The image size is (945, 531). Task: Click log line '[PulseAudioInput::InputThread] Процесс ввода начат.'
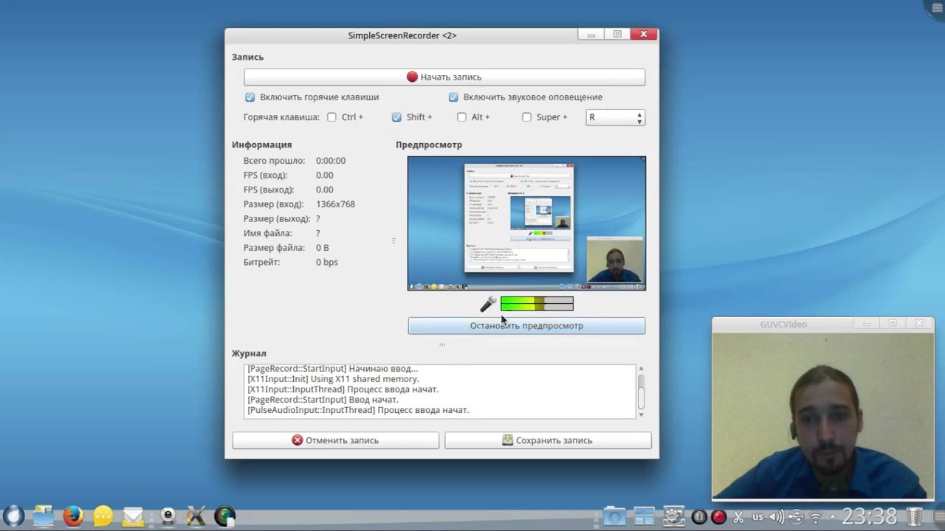point(358,410)
